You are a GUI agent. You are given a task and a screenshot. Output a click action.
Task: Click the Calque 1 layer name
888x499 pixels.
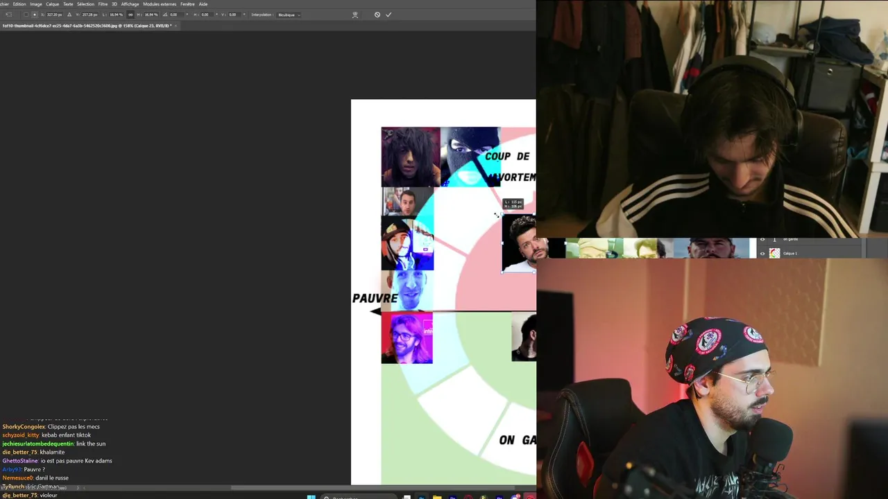[790, 254]
